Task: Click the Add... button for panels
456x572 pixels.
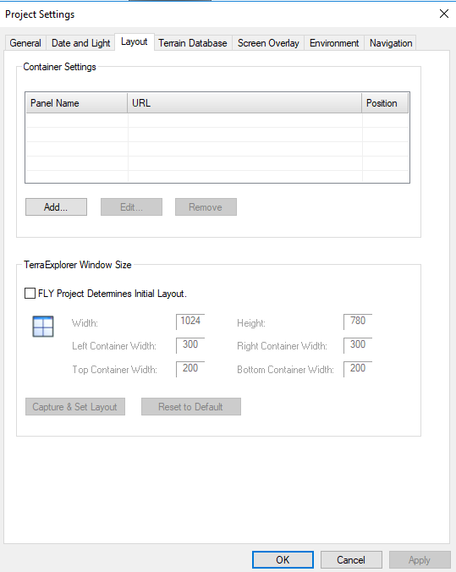Action: click(56, 206)
